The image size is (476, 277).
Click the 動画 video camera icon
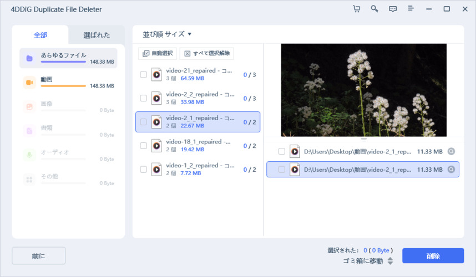29,83
